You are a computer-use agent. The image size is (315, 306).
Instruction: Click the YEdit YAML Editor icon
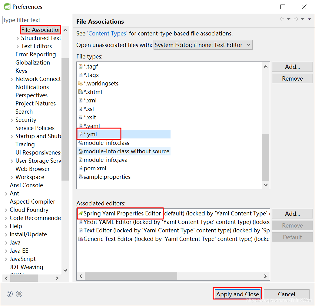pyautogui.click(x=81, y=222)
